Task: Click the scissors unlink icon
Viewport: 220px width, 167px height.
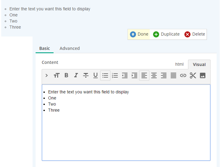Action: click(x=193, y=75)
